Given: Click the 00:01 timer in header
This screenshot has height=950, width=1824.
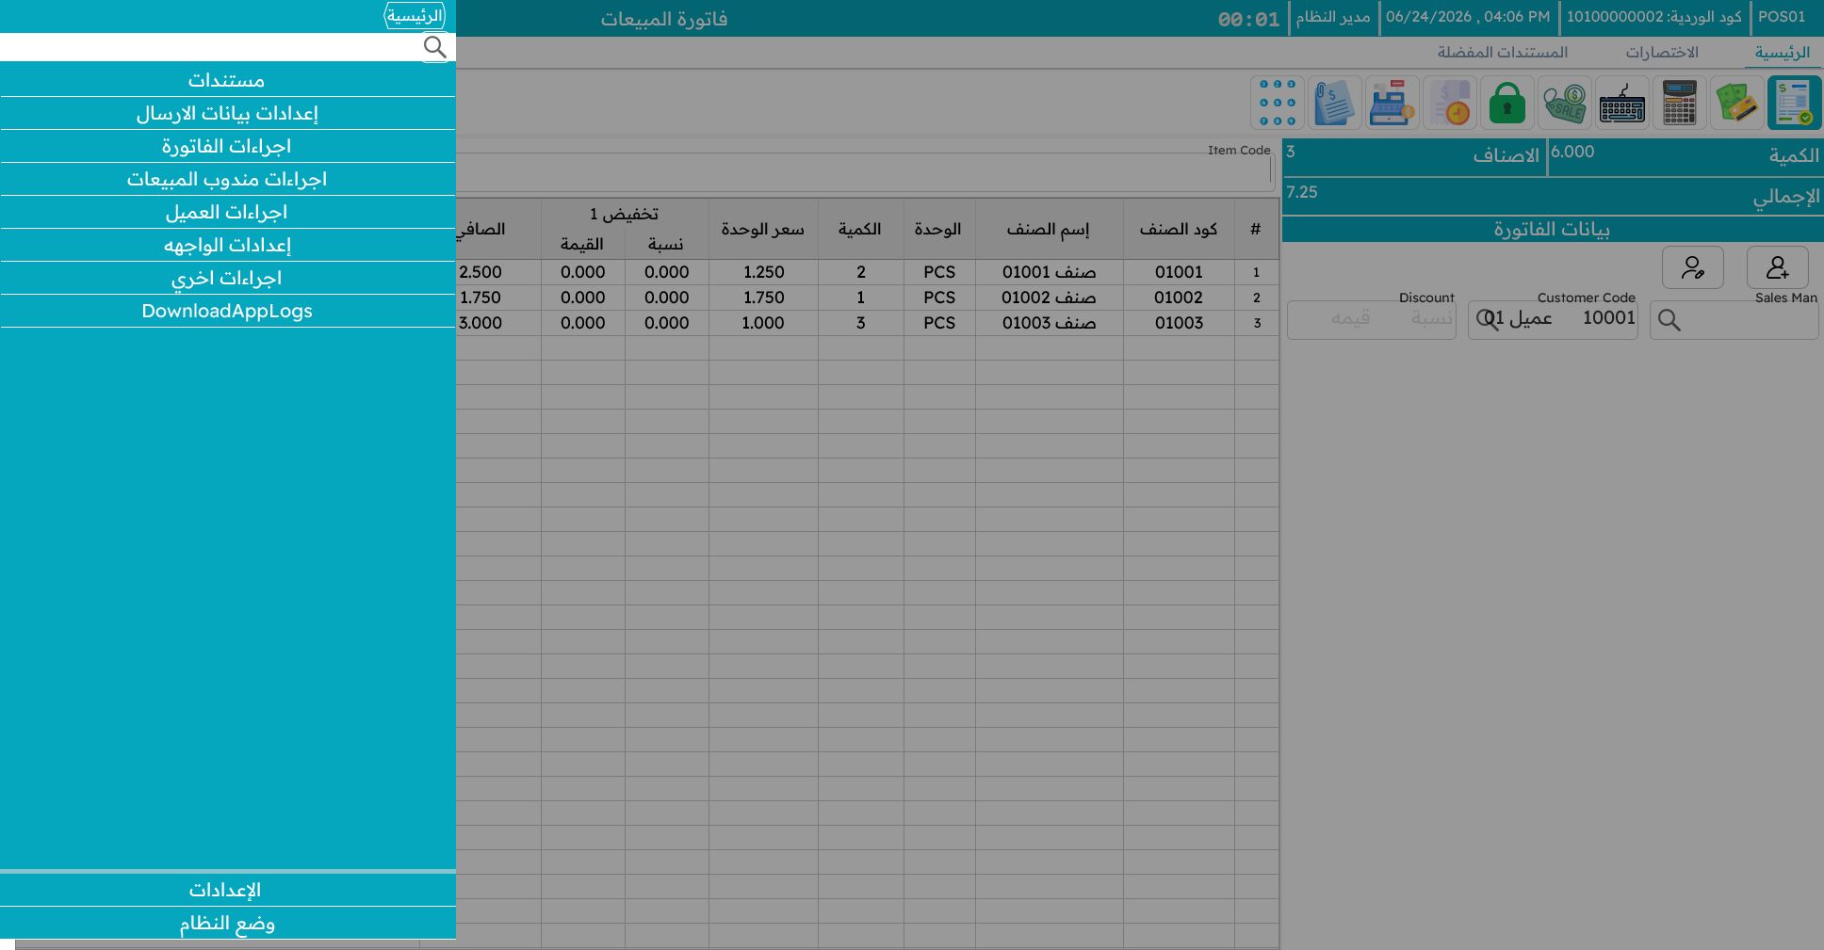Looking at the screenshot, I should [1248, 19].
